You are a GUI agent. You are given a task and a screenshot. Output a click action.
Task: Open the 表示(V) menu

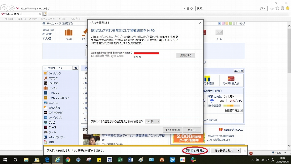pos(33,19)
